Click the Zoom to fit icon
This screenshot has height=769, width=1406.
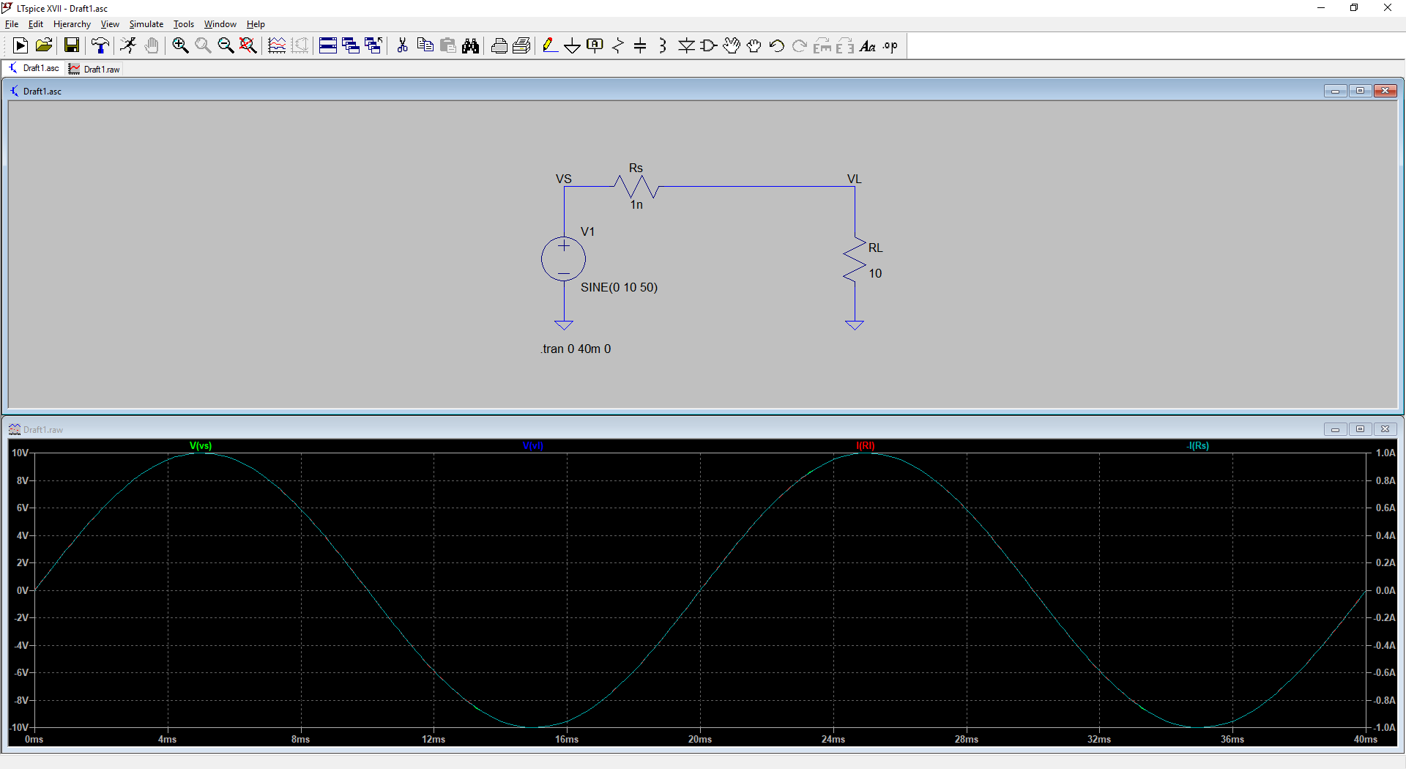tap(248, 46)
